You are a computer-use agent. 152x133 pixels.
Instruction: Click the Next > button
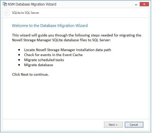pos(113,125)
